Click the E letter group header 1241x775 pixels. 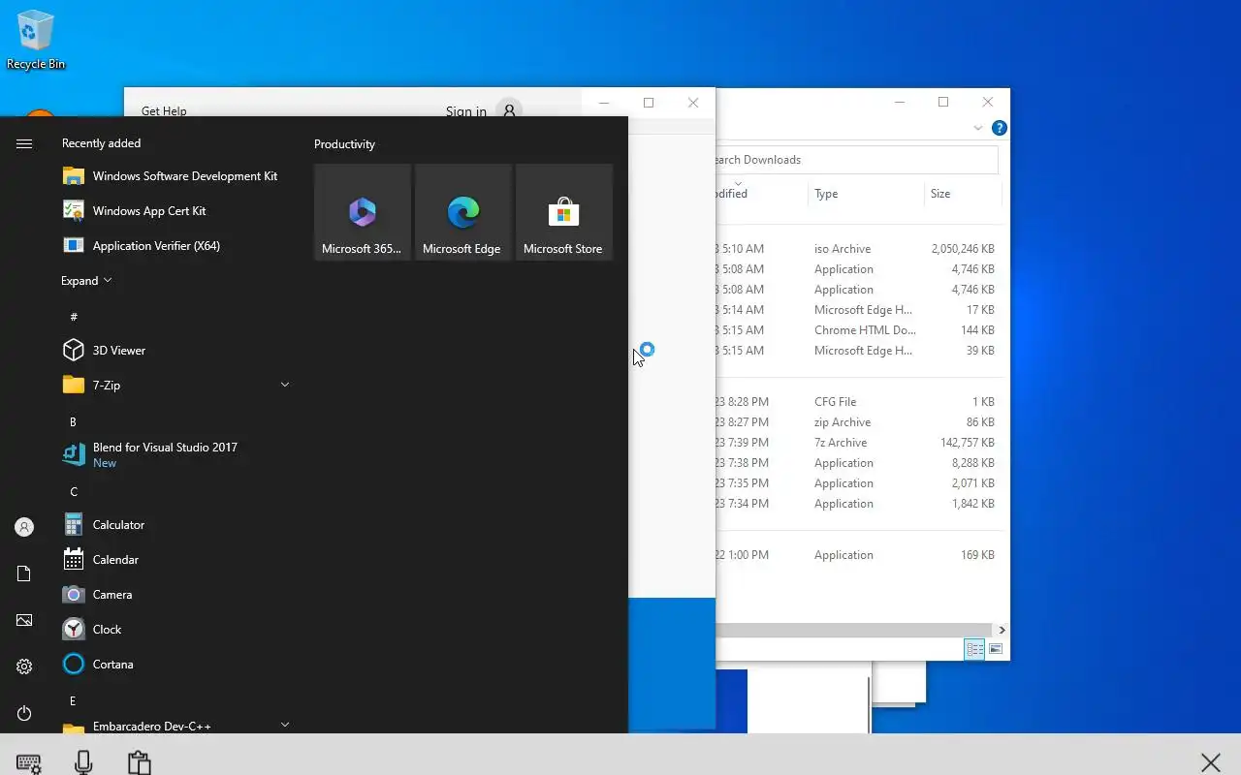73,700
